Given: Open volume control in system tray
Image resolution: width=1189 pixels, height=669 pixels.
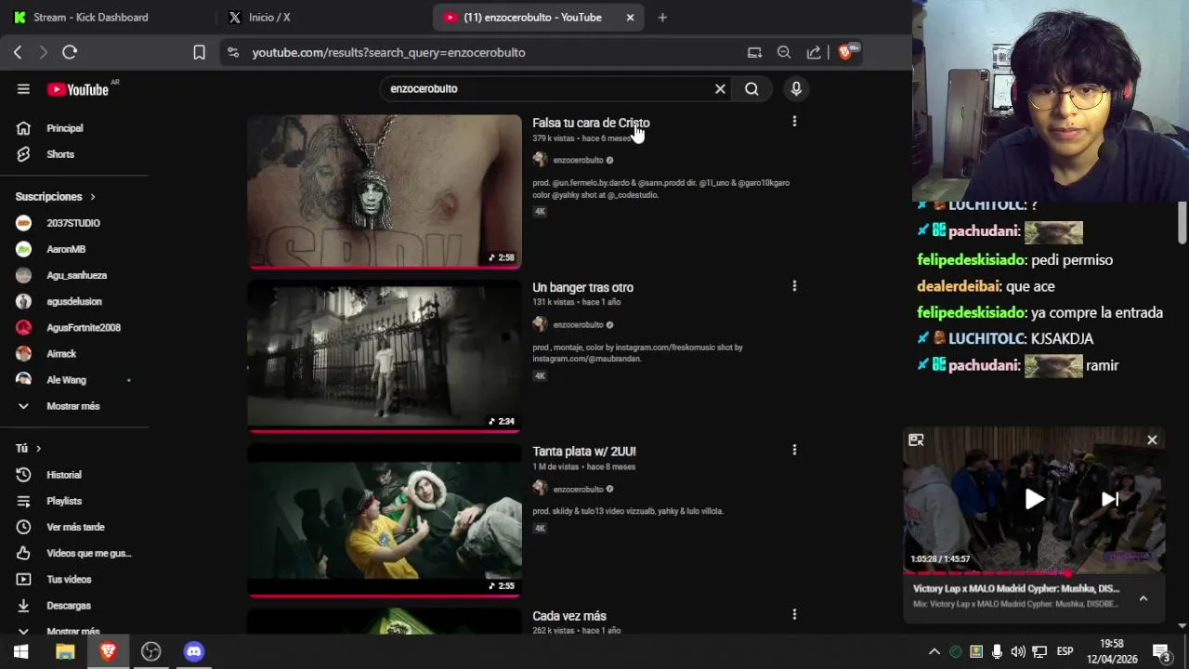Looking at the screenshot, I should point(1018,651).
